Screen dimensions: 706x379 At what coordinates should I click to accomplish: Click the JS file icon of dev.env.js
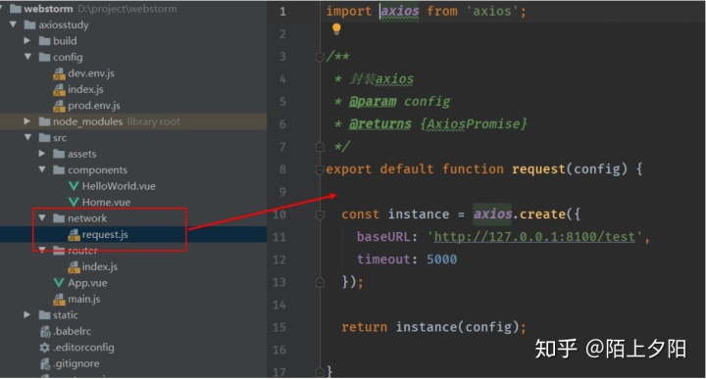pyautogui.click(x=59, y=73)
